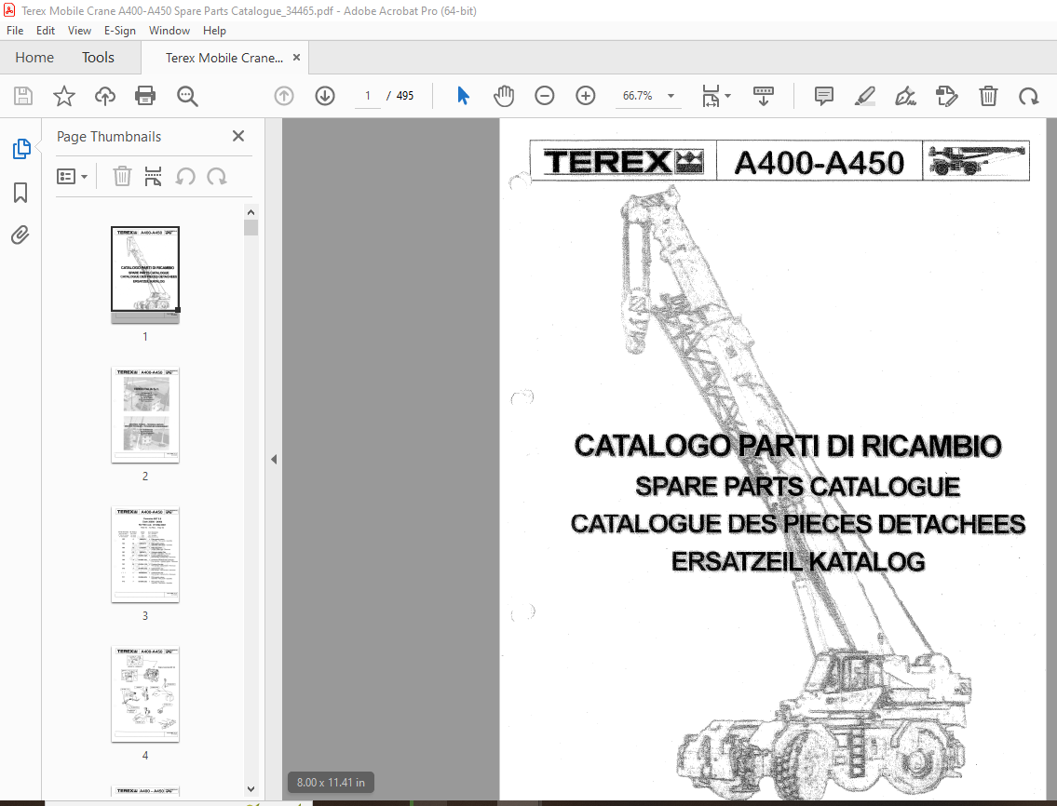Switch to the Tools tab
Image resolution: width=1057 pixels, height=806 pixels.
(x=98, y=58)
